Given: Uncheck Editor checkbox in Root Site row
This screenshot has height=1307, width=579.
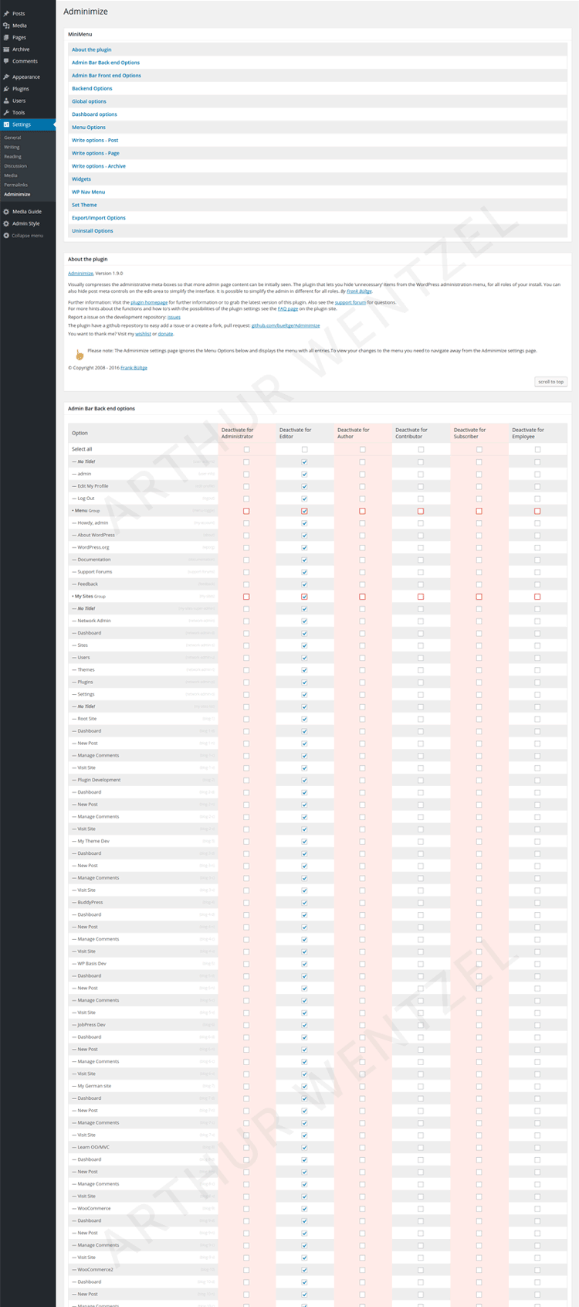Looking at the screenshot, I should [304, 719].
